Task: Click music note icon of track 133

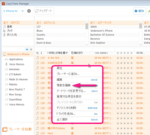Action: click(37, 128)
